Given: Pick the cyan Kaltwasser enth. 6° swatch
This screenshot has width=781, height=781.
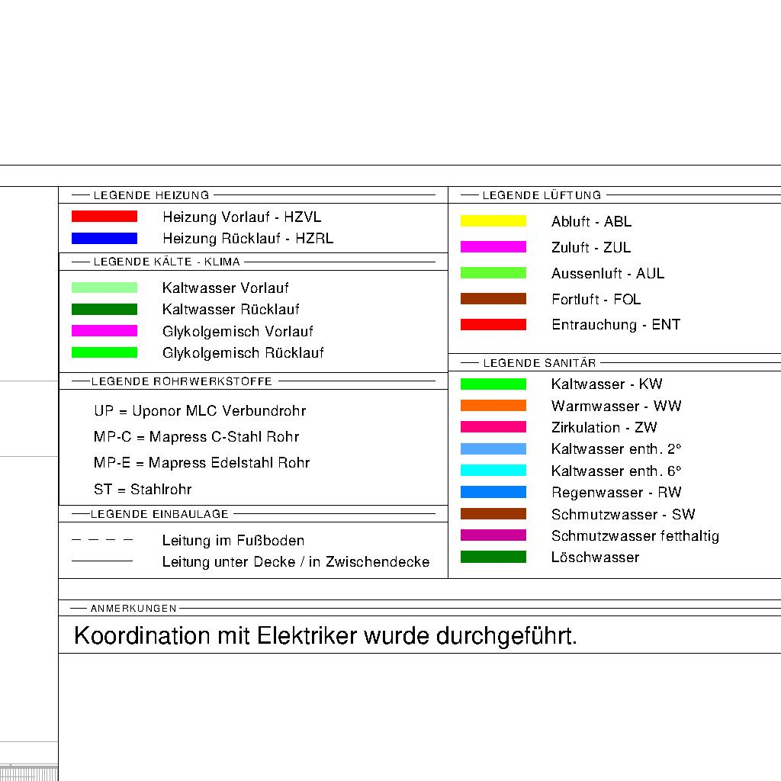Looking at the screenshot, I should pyautogui.click(x=493, y=471).
